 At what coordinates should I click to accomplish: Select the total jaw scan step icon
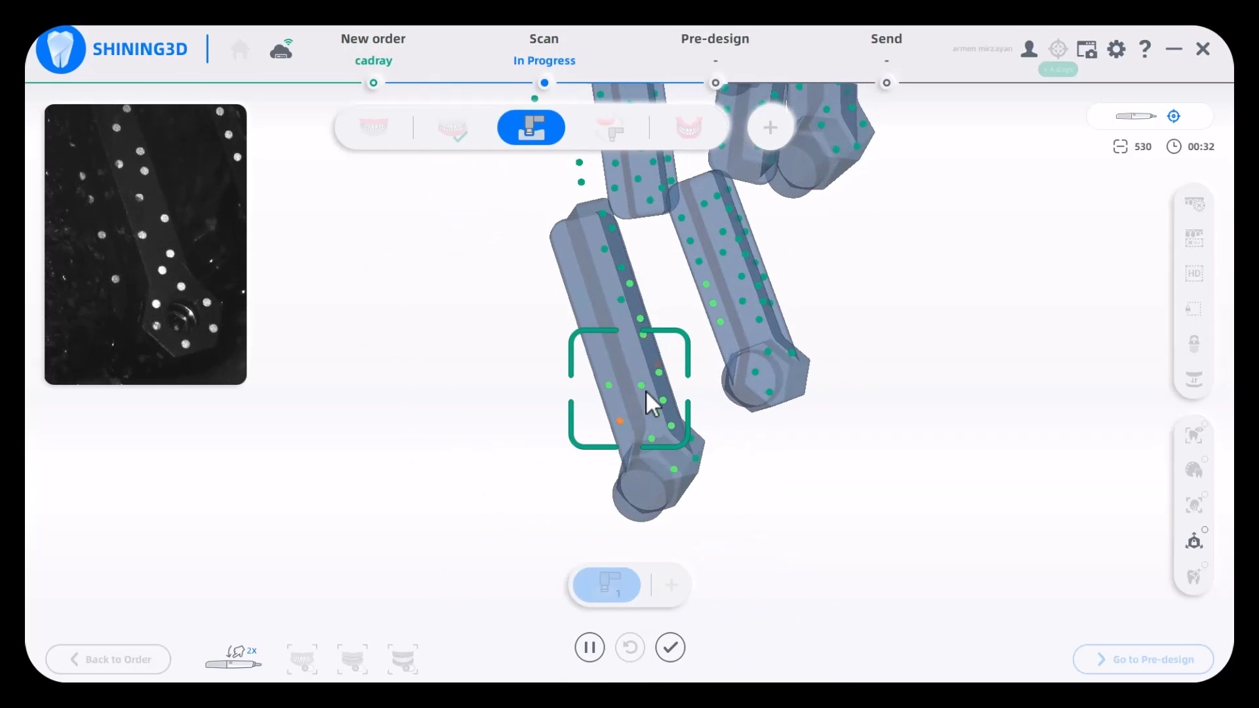click(x=689, y=127)
